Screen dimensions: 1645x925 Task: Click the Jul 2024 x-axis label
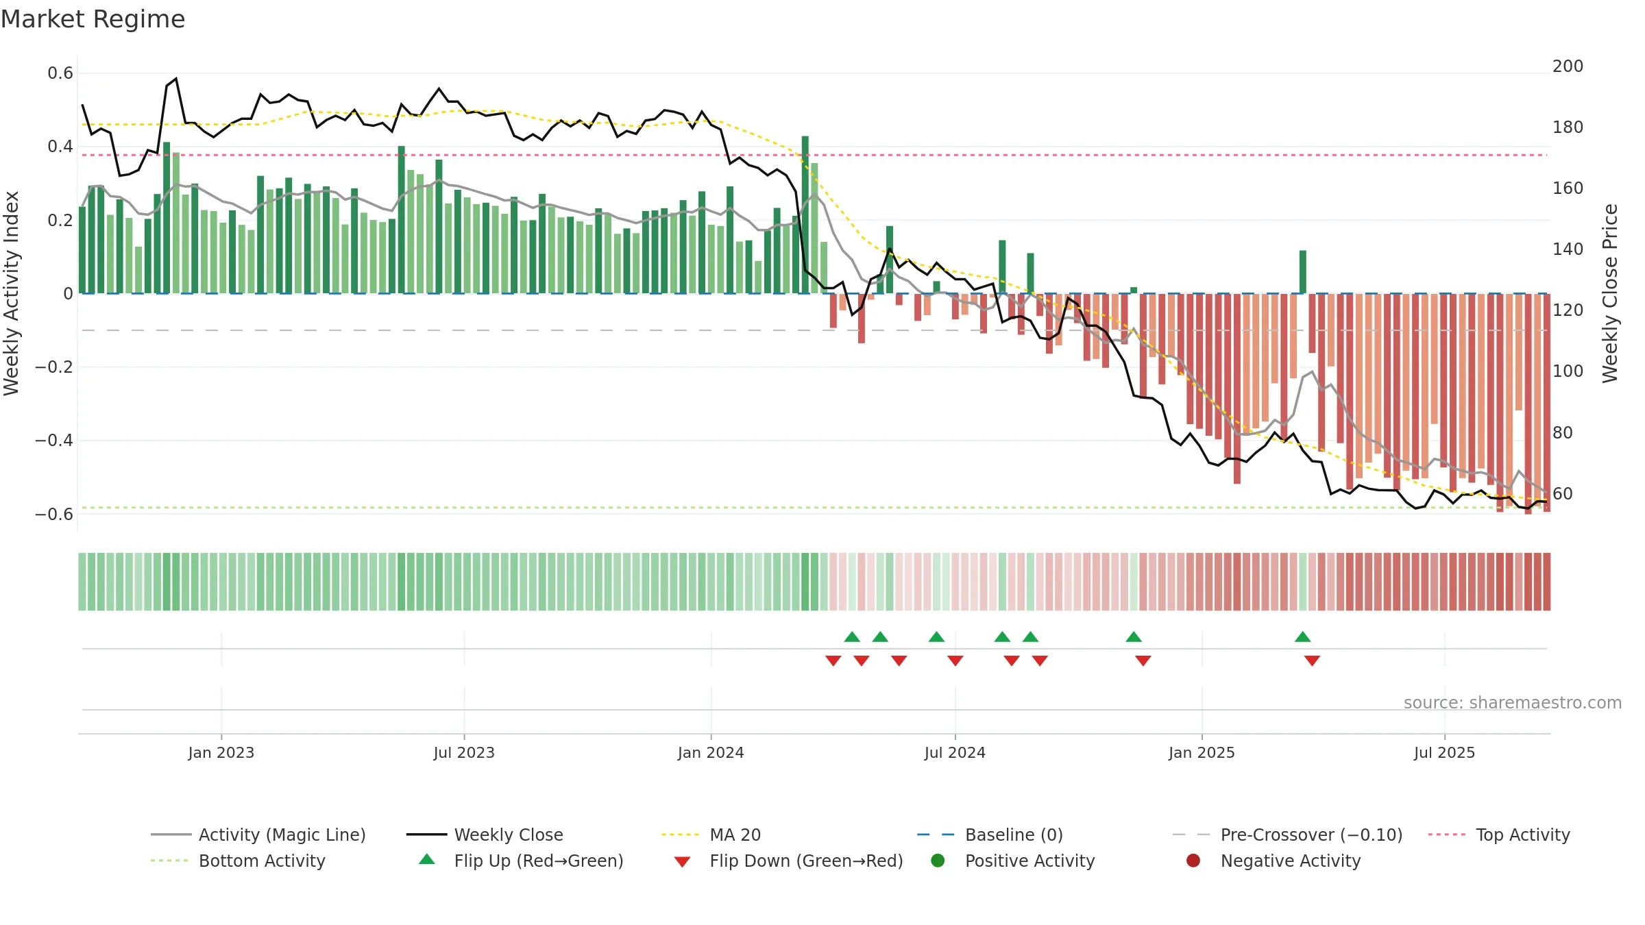955,752
